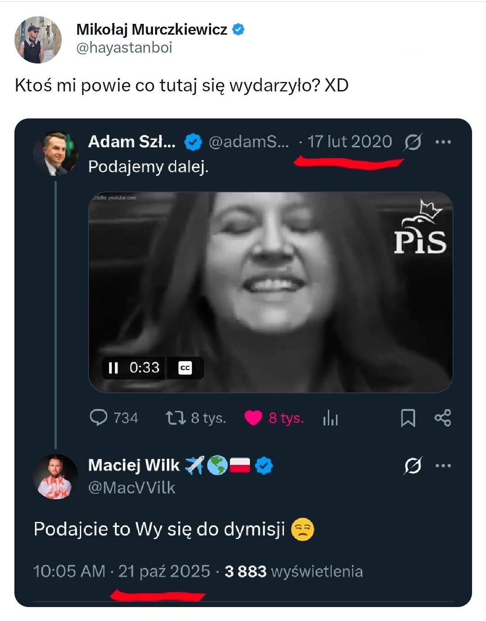The image size is (486, 621).
Task: Open the @hayastanboi handle link
Action: pyautogui.click(x=124, y=48)
